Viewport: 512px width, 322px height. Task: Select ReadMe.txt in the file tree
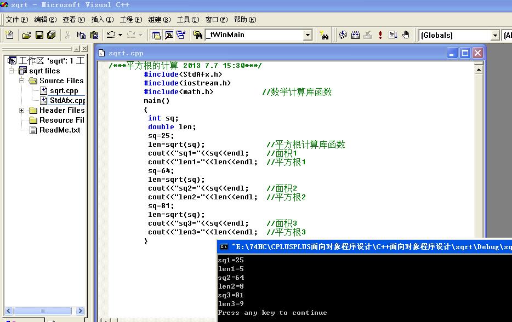(60, 130)
